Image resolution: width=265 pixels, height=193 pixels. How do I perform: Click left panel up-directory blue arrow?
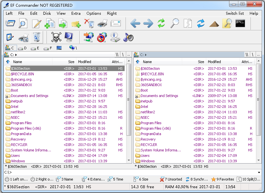click(8, 62)
